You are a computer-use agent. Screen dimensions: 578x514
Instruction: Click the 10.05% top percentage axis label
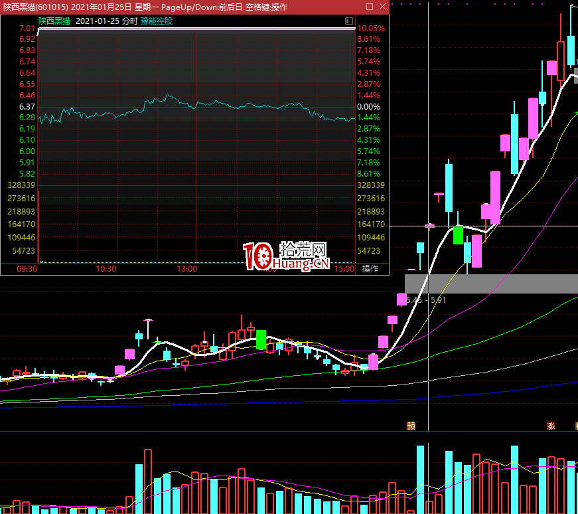pyautogui.click(x=370, y=29)
